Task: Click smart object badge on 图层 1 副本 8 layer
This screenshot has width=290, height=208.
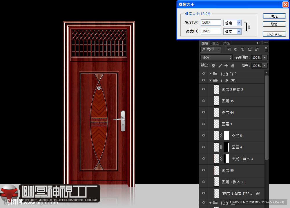Action: click(258, 194)
